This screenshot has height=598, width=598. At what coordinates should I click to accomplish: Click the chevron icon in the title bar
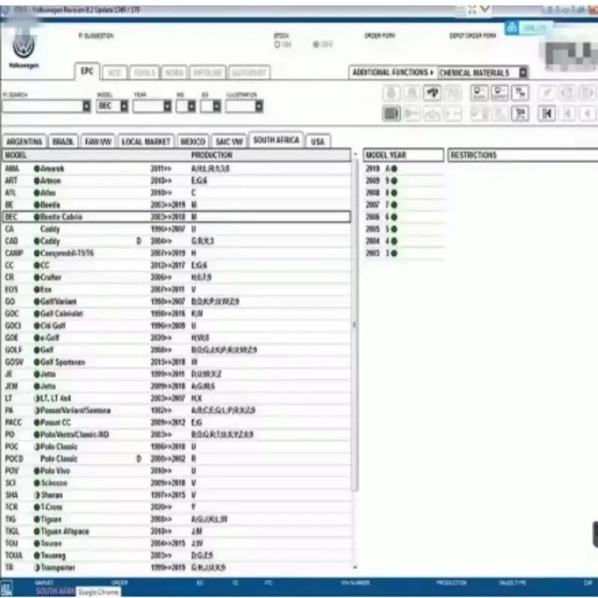(484, 9)
